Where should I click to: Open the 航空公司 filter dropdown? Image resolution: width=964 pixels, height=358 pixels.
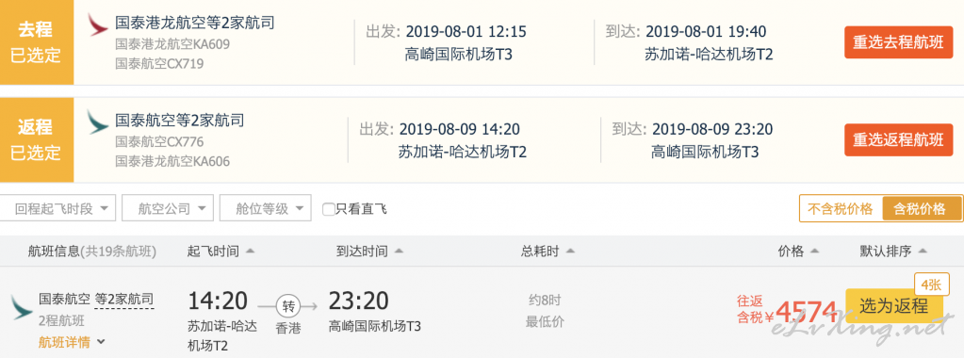click(168, 208)
